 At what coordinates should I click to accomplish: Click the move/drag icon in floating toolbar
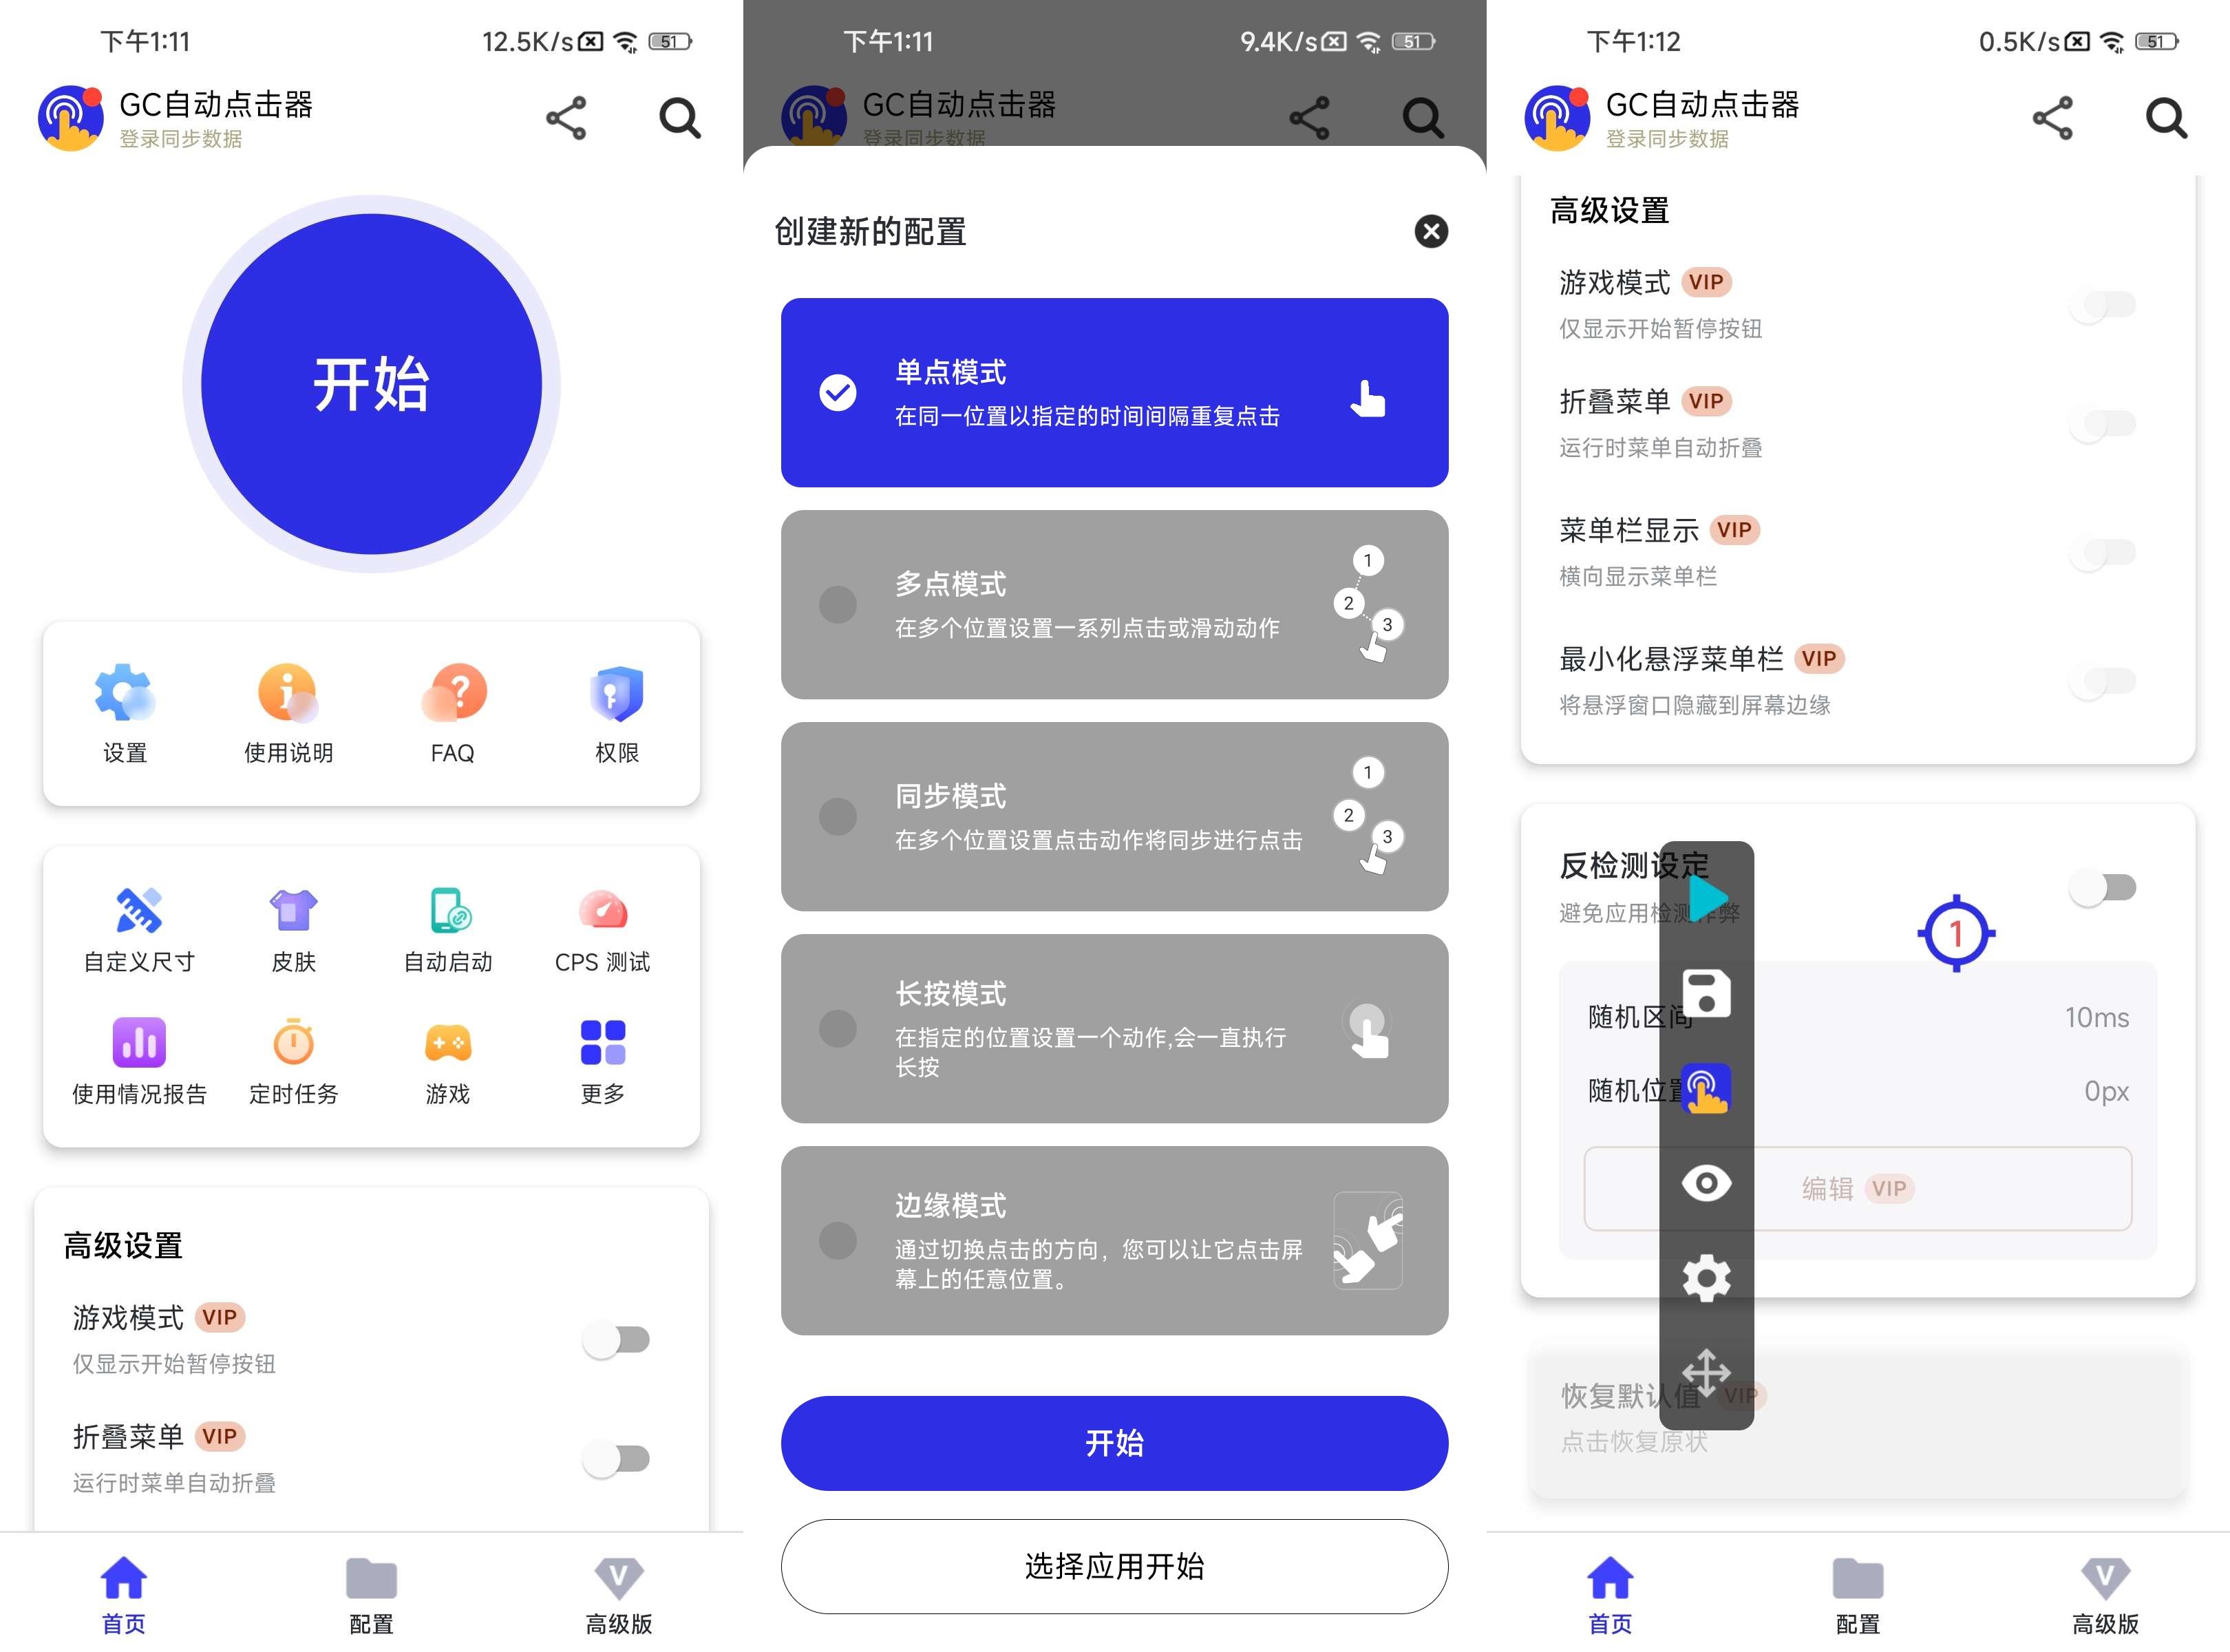pyautogui.click(x=1708, y=1371)
